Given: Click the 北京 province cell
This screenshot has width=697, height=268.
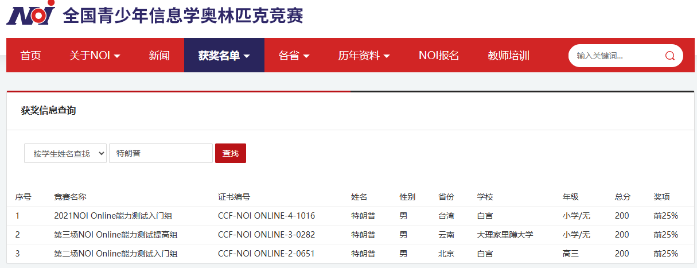Looking at the screenshot, I should pos(446,254).
